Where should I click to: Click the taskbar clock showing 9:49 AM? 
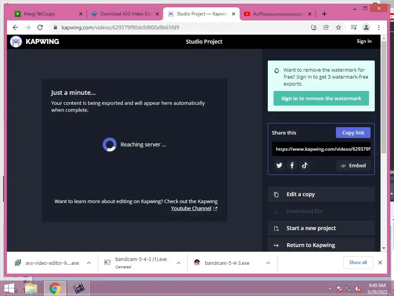pos(377,288)
